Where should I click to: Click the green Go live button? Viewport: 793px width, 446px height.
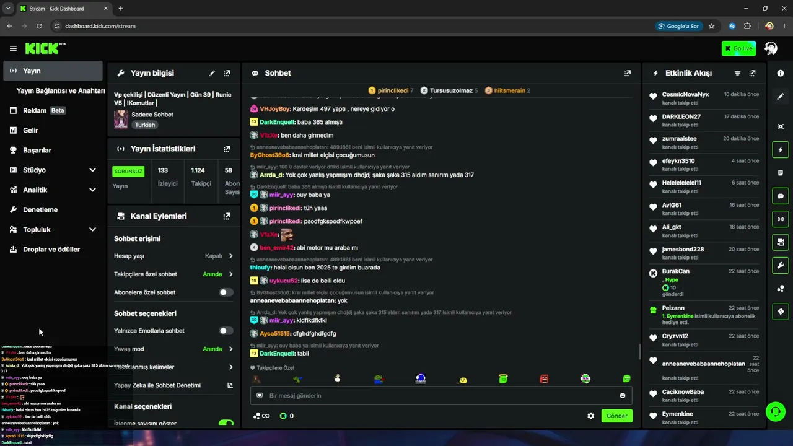[738, 48]
